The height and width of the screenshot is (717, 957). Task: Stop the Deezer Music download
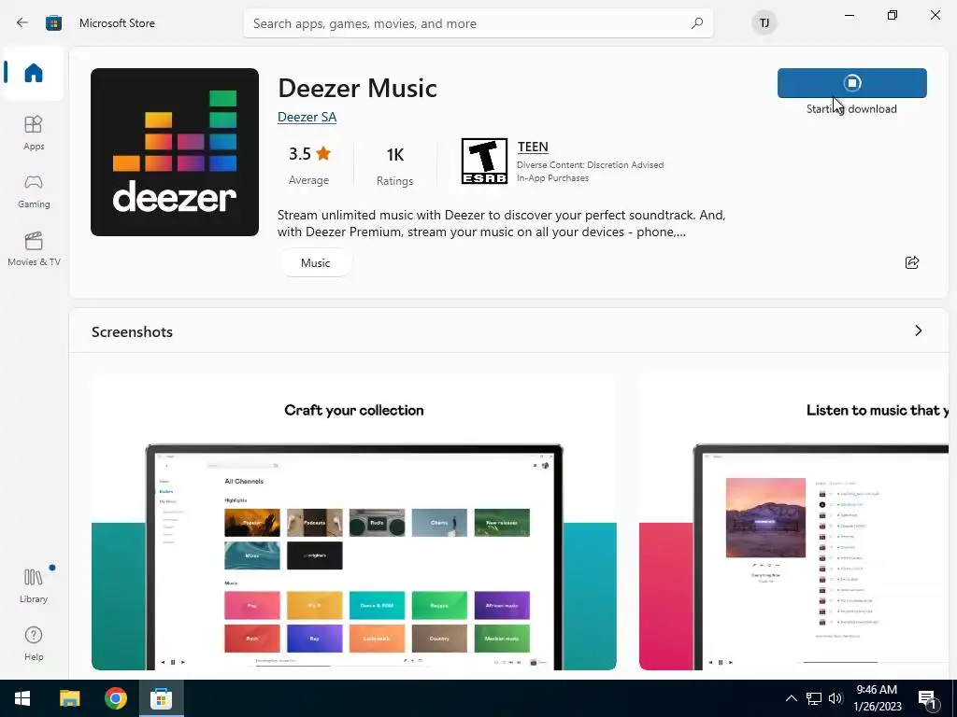(x=852, y=83)
